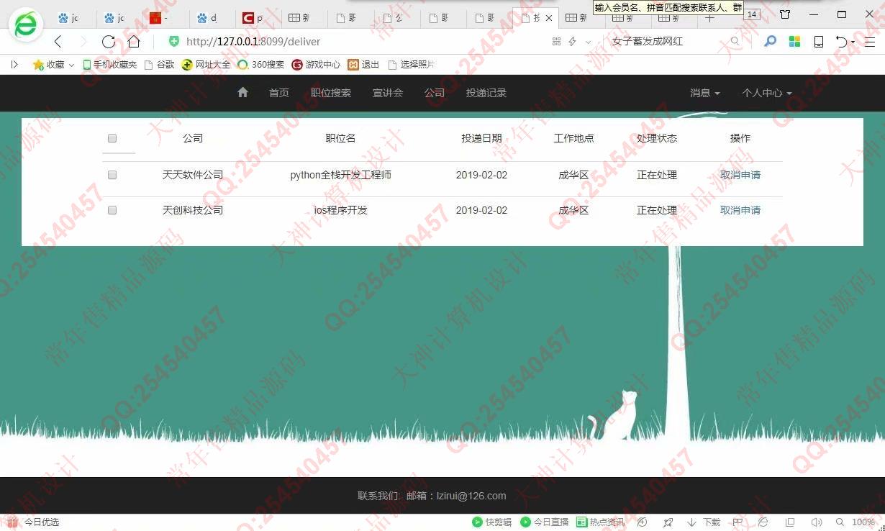Click the 360 browser logo
This screenshot has height=531, width=885.
[25, 26]
